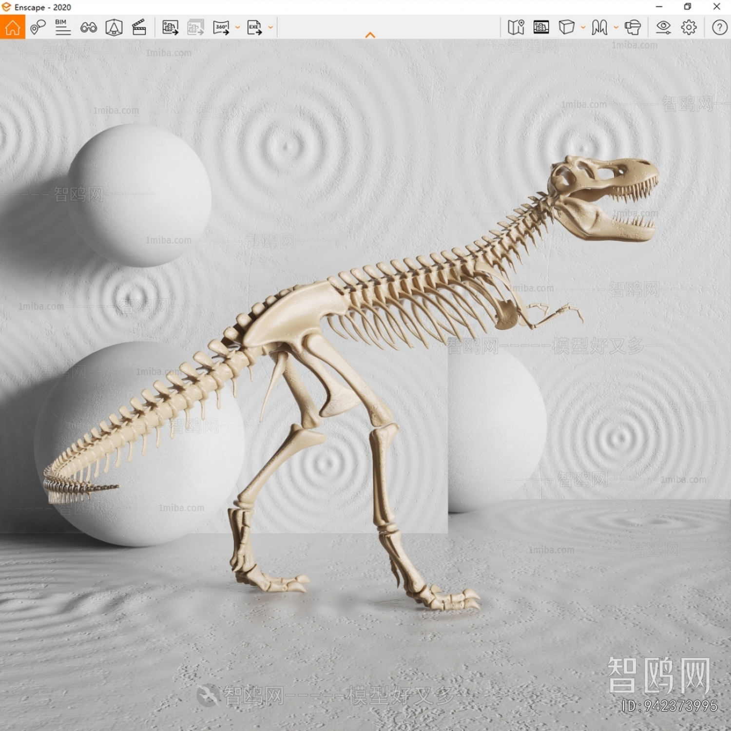
Task: Toggle the mini map icon
Action: click(516, 27)
